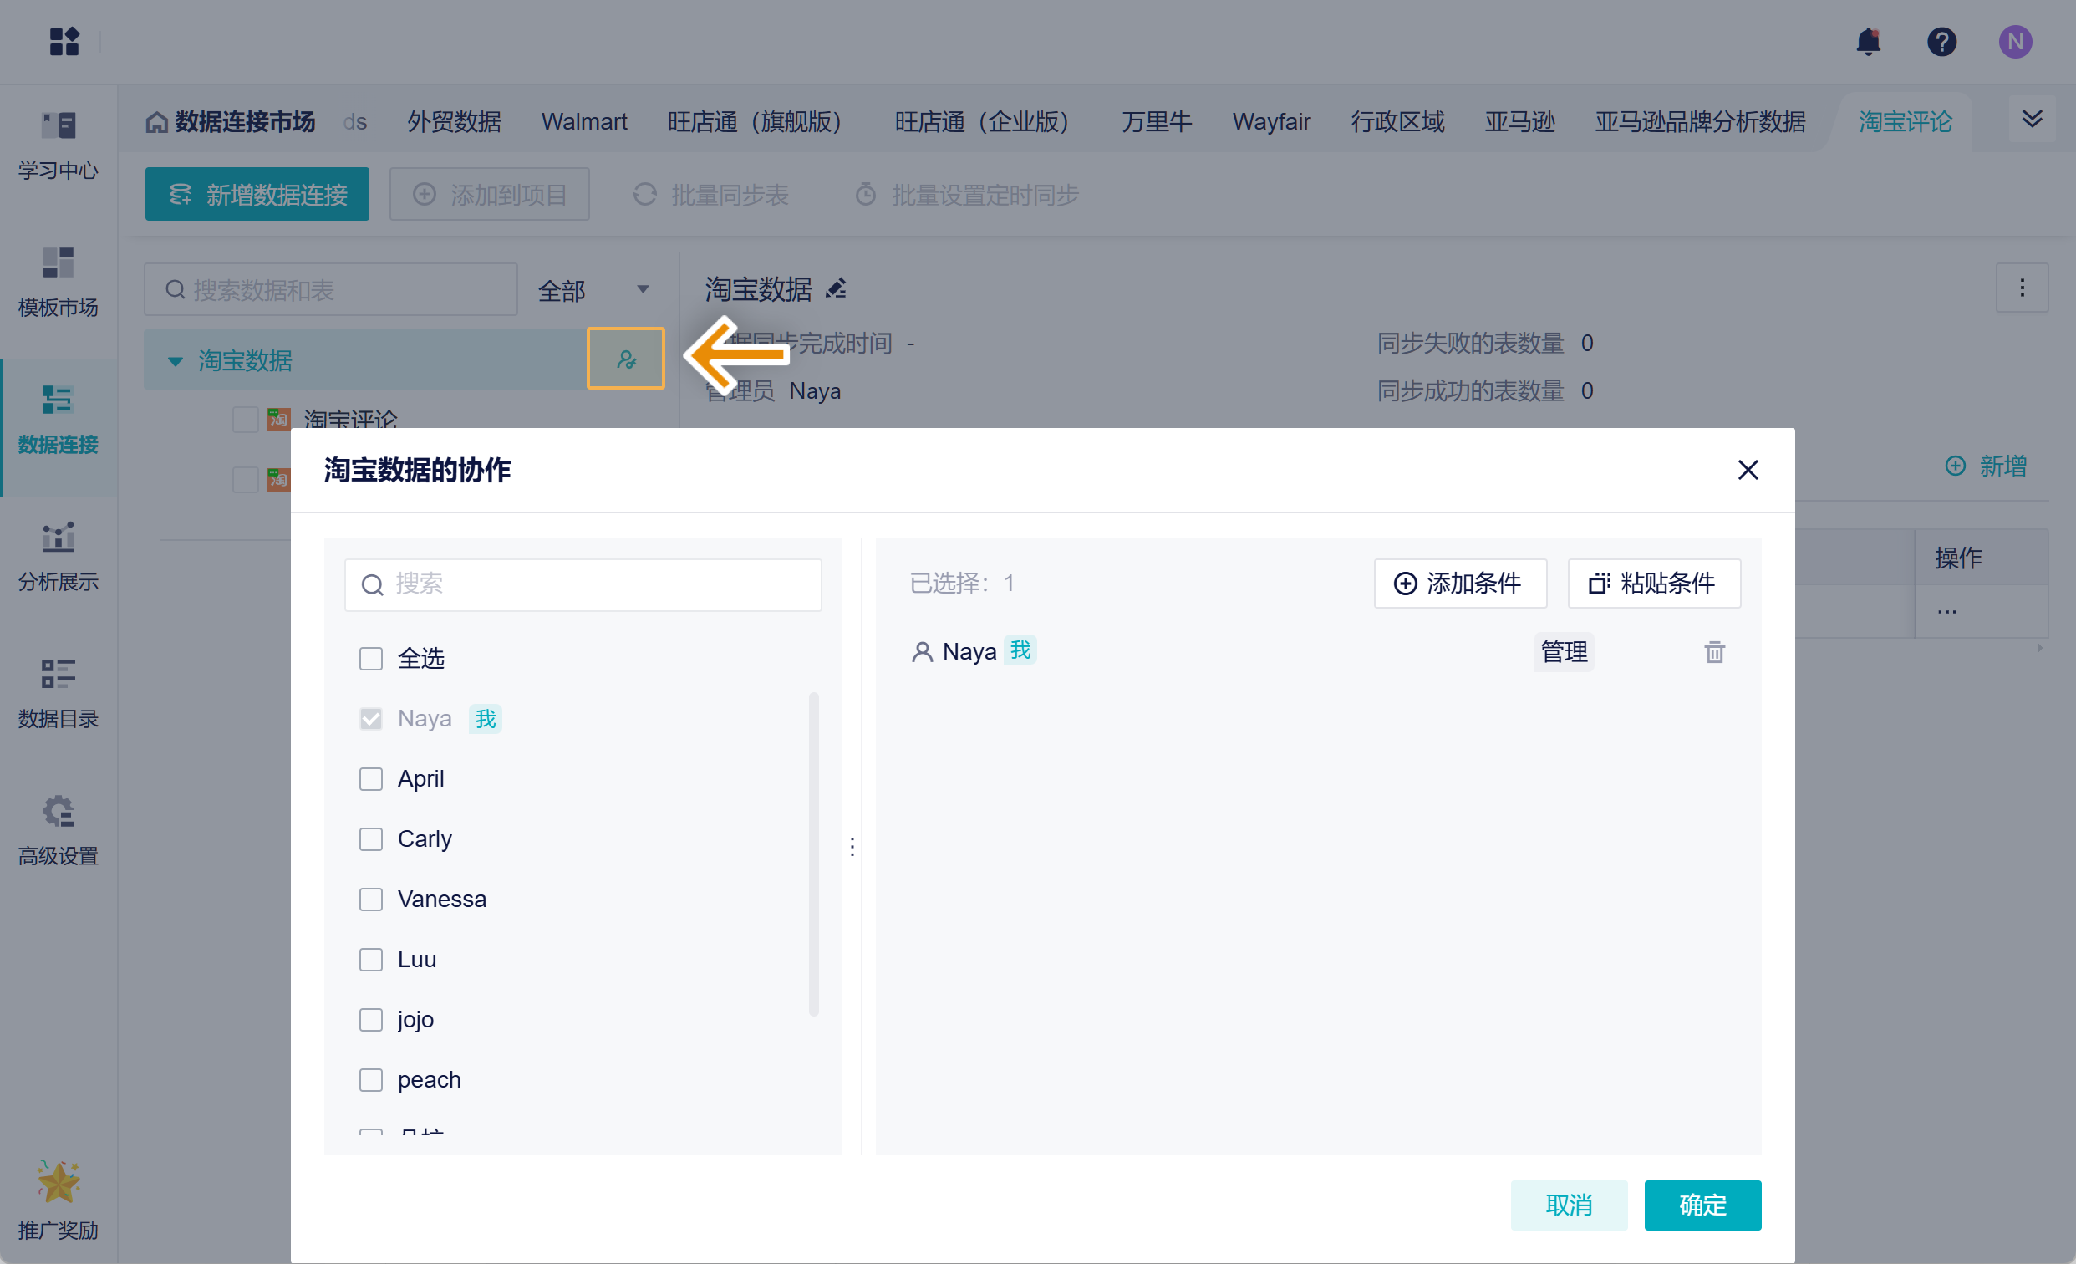This screenshot has height=1264, width=2076.
Task: Switch to the 亚马逊 tab
Action: (1519, 122)
